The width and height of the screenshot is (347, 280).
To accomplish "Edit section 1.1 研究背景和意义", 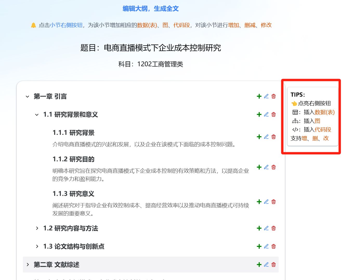I will pyautogui.click(x=266, y=115).
